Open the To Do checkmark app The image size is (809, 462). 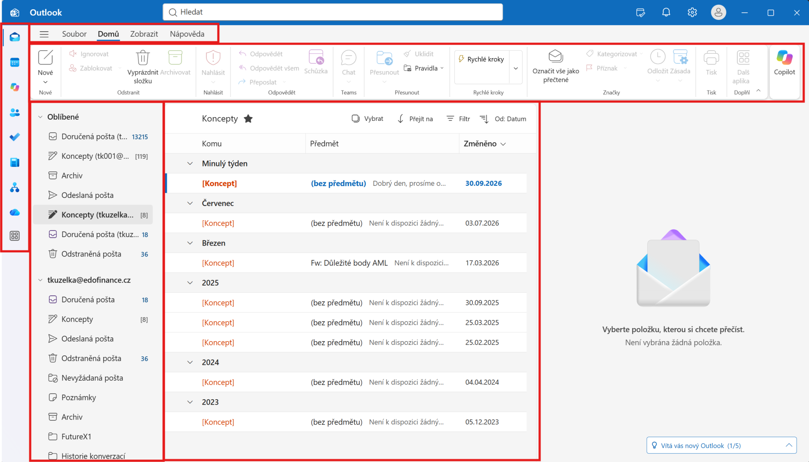15,137
